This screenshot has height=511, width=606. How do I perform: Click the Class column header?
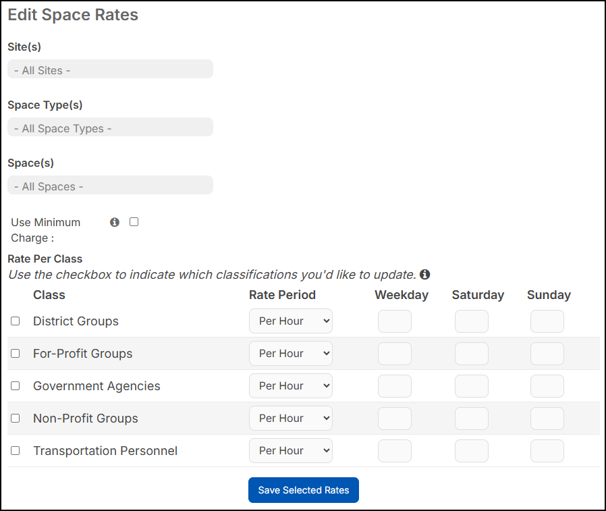(x=49, y=295)
